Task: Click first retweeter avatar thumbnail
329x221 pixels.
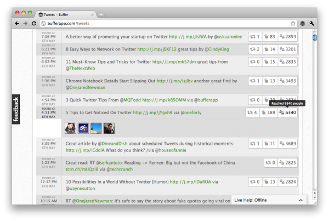Action: 71,128
